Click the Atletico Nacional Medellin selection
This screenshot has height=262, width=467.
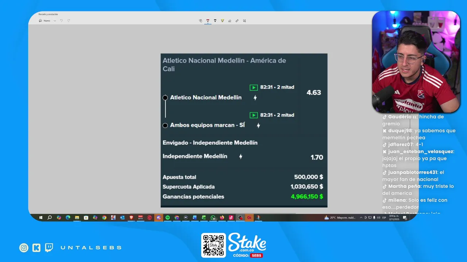click(206, 98)
